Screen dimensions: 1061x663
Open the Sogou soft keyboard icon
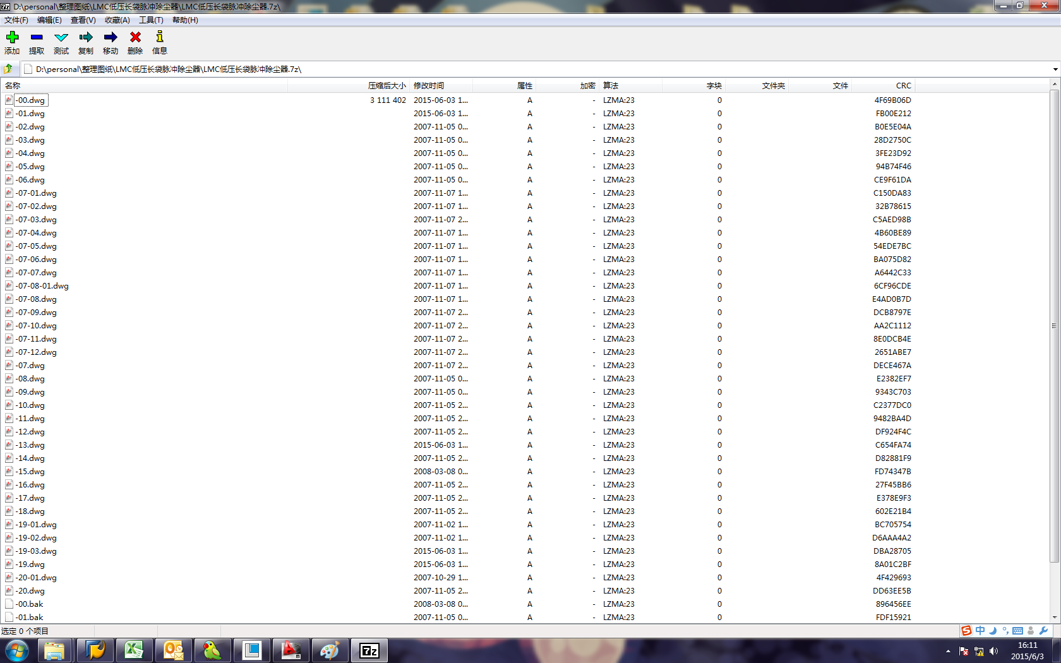(x=1018, y=631)
